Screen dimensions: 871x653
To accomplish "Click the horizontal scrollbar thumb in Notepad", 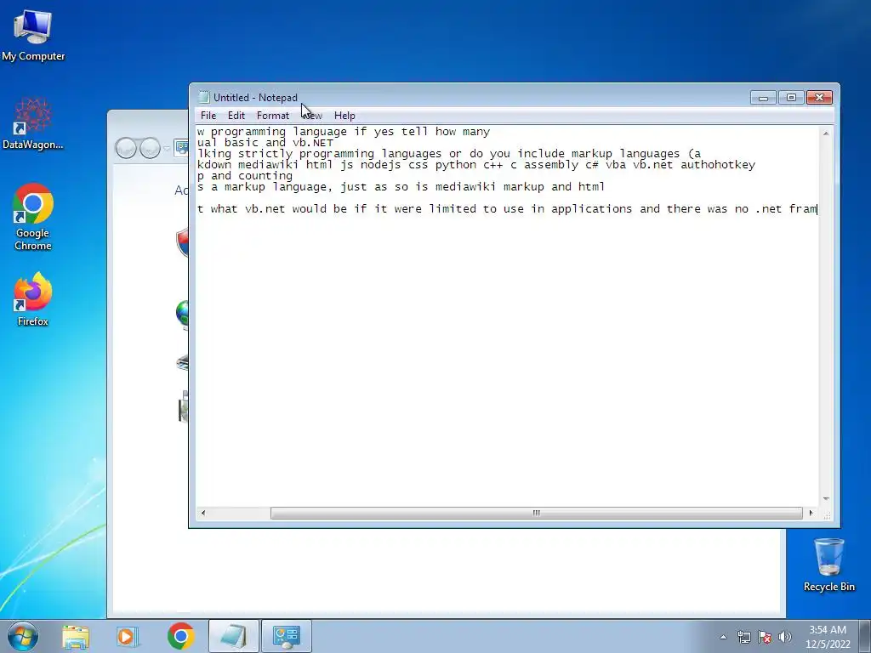I will pos(536,513).
